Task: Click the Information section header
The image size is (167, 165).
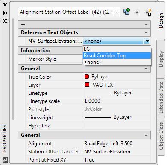Action: pos(50,50)
